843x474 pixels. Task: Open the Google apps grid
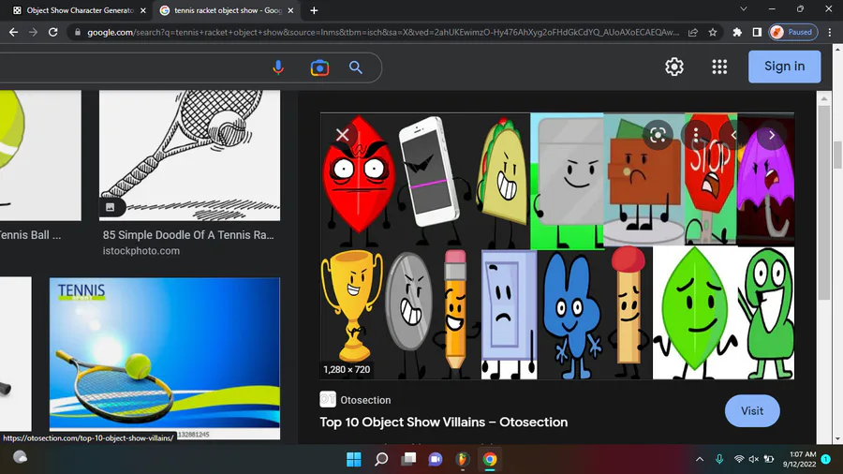(x=719, y=67)
